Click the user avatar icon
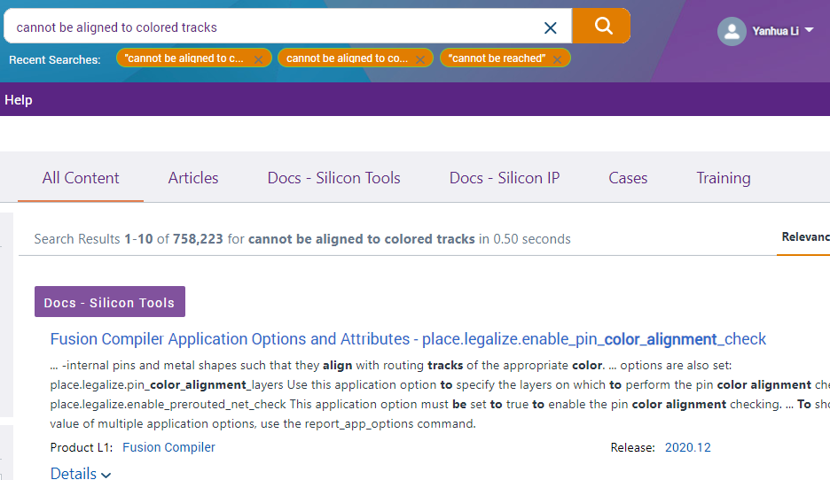Viewport: 830px width, 480px height. [x=732, y=31]
